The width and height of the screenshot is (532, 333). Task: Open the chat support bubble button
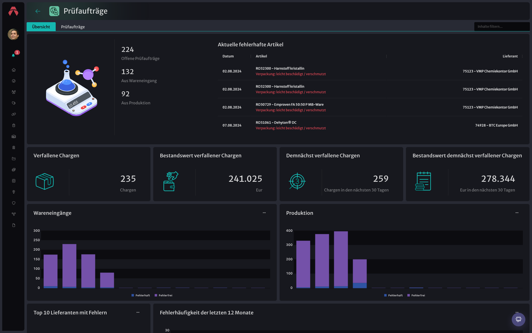click(518, 319)
